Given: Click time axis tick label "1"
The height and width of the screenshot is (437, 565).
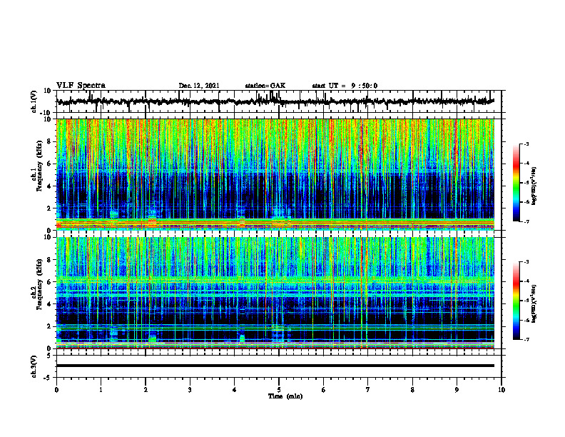Looking at the screenshot, I should click(101, 390).
